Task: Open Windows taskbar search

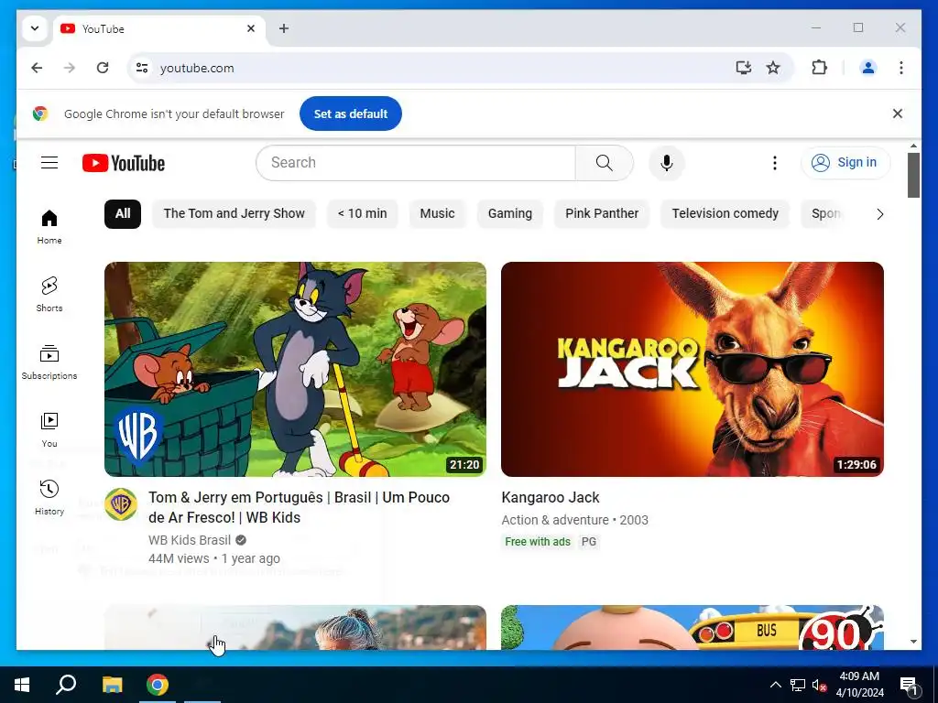Action: click(66, 685)
